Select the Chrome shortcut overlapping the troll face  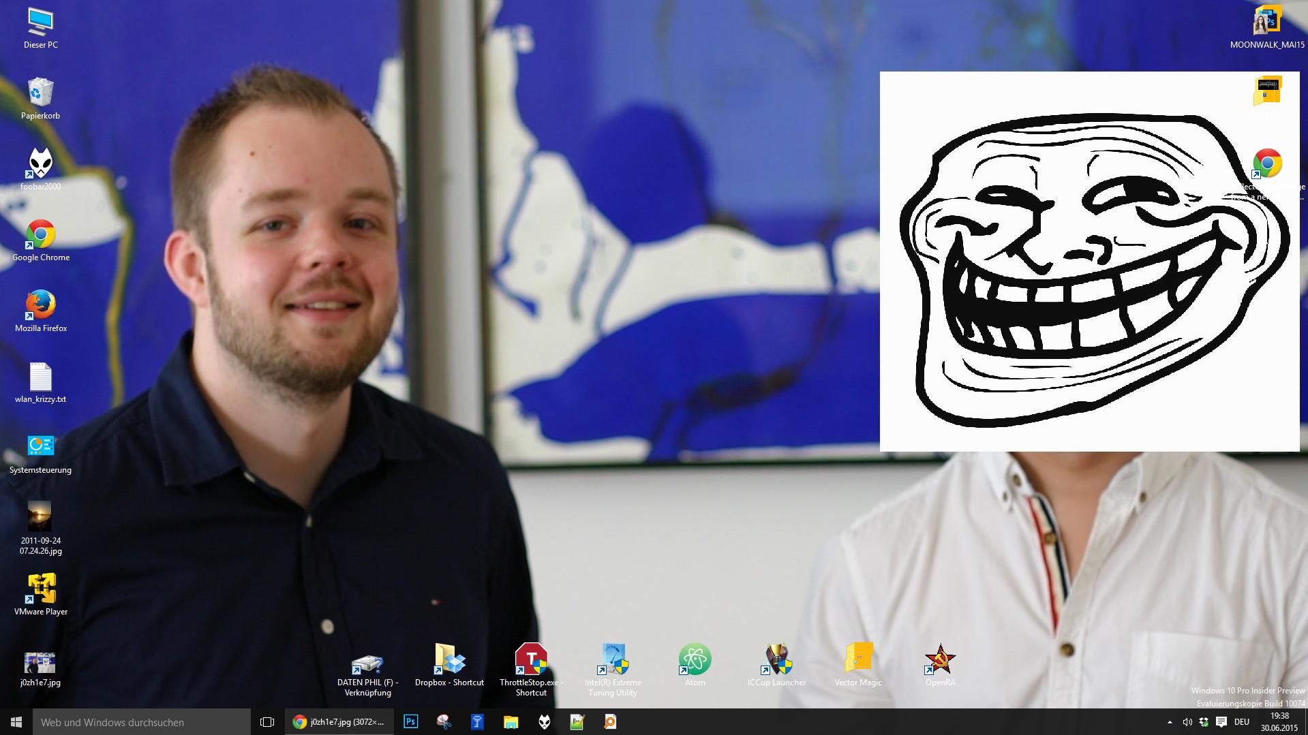point(1267,163)
